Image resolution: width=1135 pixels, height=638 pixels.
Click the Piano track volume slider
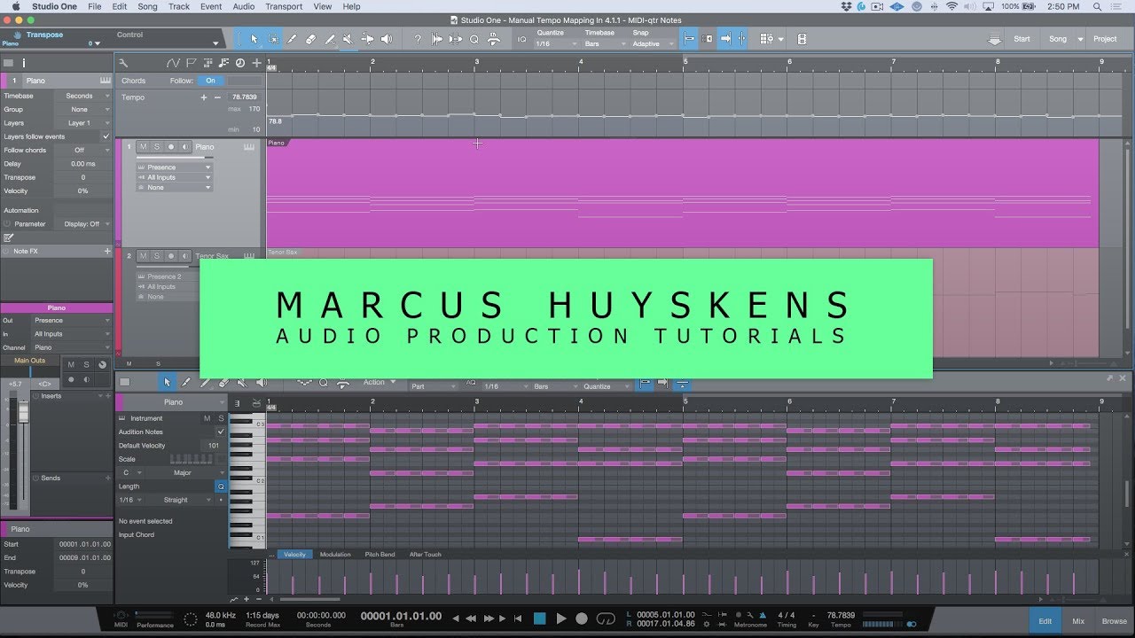click(176, 158)
